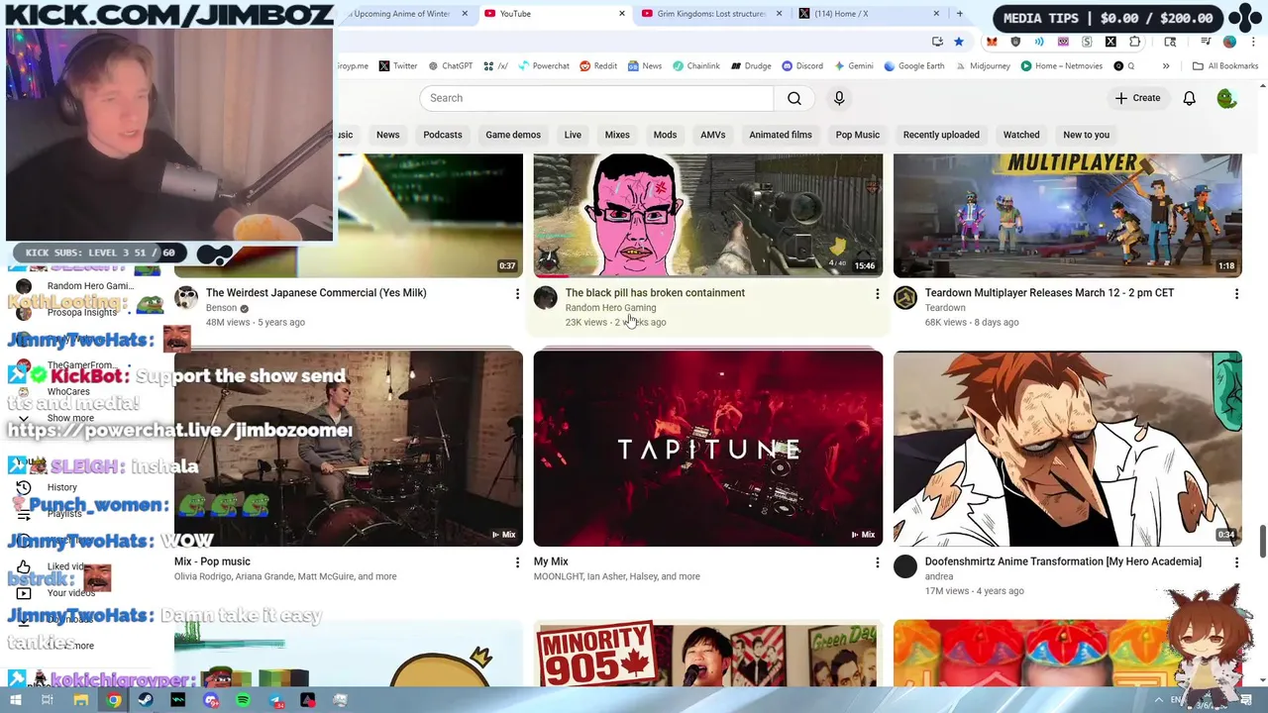Click Benson channel avatar

point(186,297)
